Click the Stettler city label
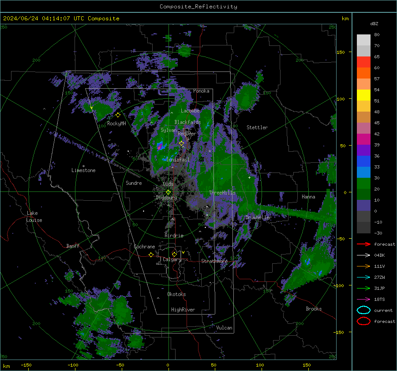 [257, 127]
